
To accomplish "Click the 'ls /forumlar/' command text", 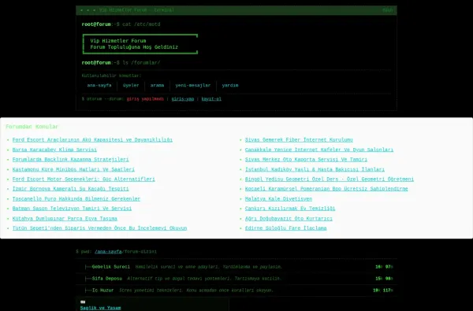I will [141, 63].
